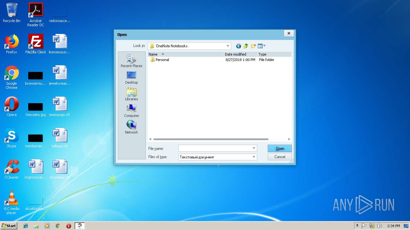This screenshot has height=230, width=410.
Task: Select the Skype desktop shortcut
Action: tap(12, 138)
